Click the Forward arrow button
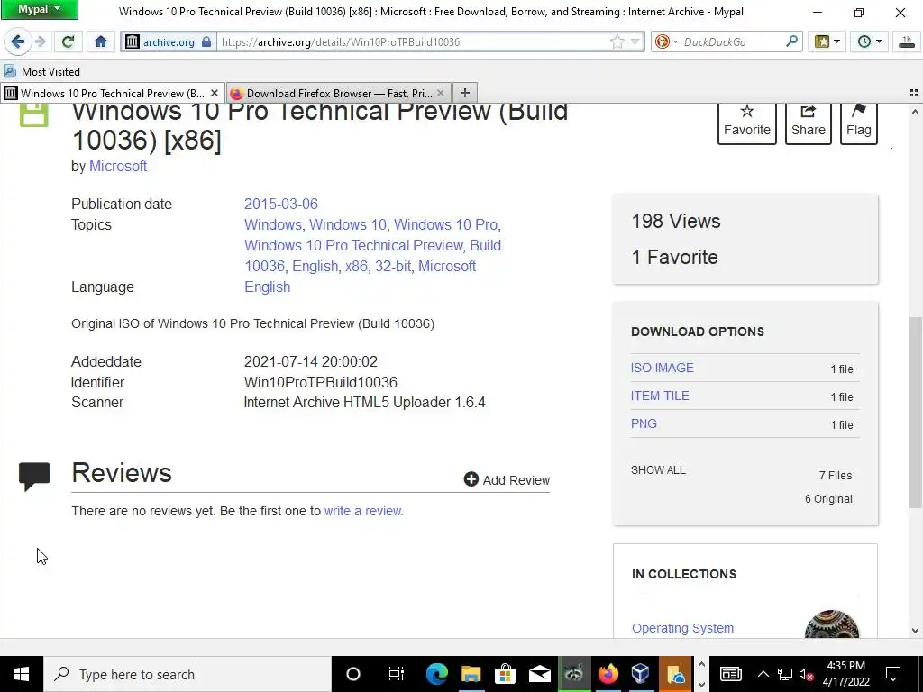The image size is (923, 692). point(40,41)
